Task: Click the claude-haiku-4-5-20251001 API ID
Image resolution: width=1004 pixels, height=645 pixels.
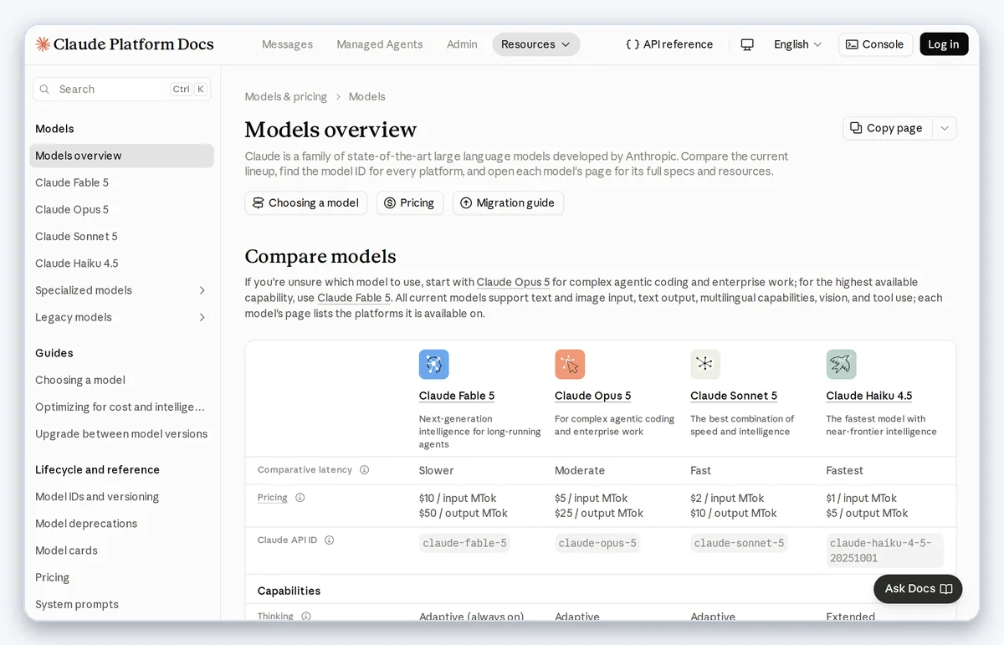Action: tap(884, 550)
